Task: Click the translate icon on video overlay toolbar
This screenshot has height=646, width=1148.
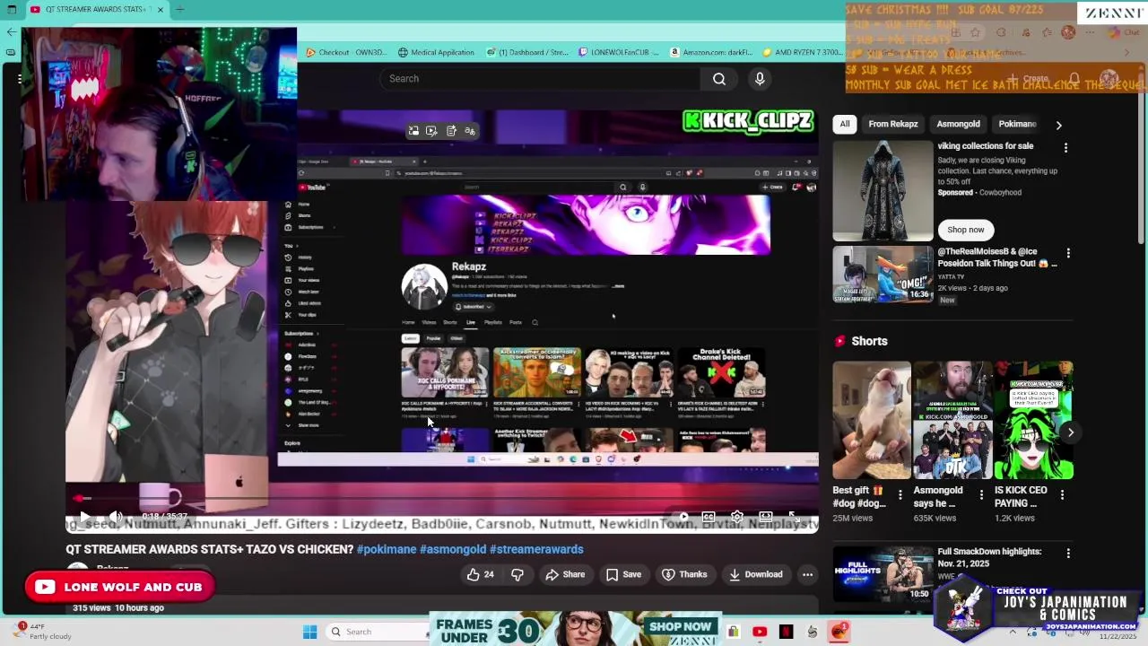Action: 470,131
